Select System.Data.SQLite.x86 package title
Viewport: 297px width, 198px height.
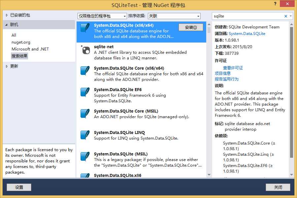point(117,176)
